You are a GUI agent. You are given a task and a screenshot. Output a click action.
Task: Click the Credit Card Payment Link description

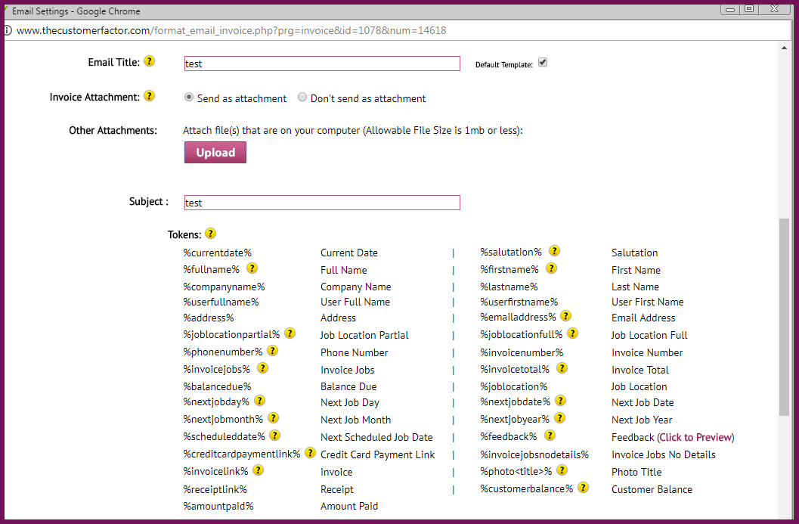click(x=378, y=454)
